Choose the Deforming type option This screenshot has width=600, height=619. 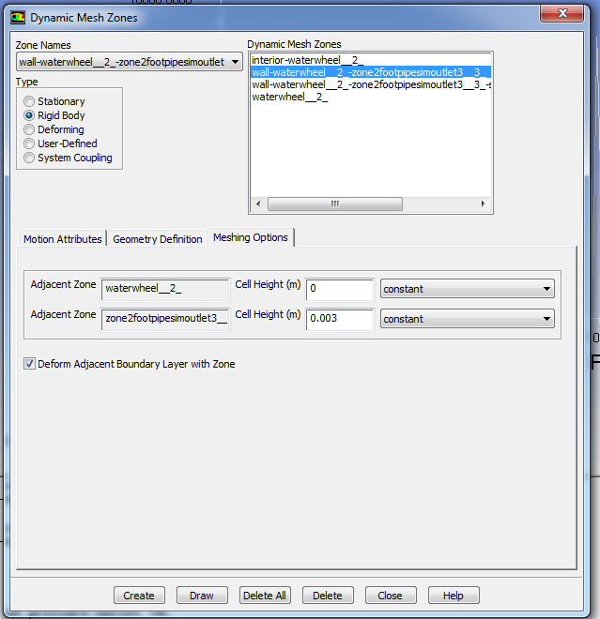[30, 129]
